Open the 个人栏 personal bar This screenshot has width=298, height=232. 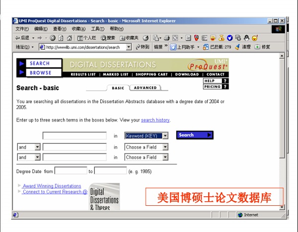pyautogui.click(x=86, y=38)
